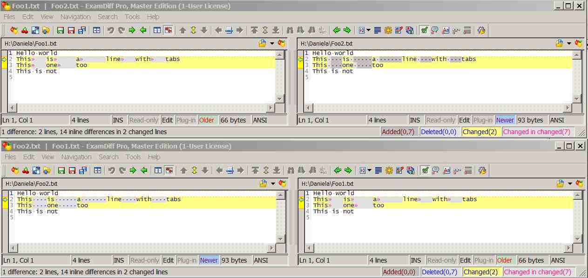
Task: Click the print icon in top window toolbar
Action: [229, 30]
